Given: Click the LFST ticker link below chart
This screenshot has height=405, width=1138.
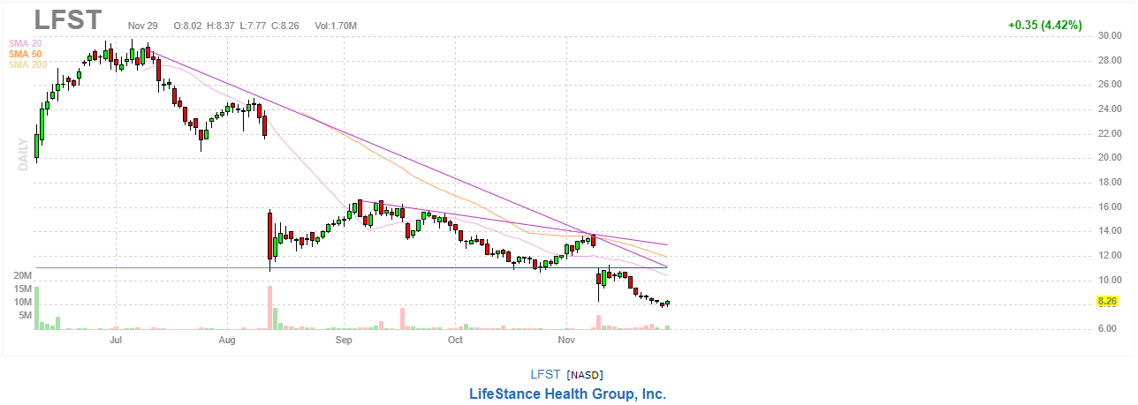Looking at the screenshot, I should click(545, 375).
